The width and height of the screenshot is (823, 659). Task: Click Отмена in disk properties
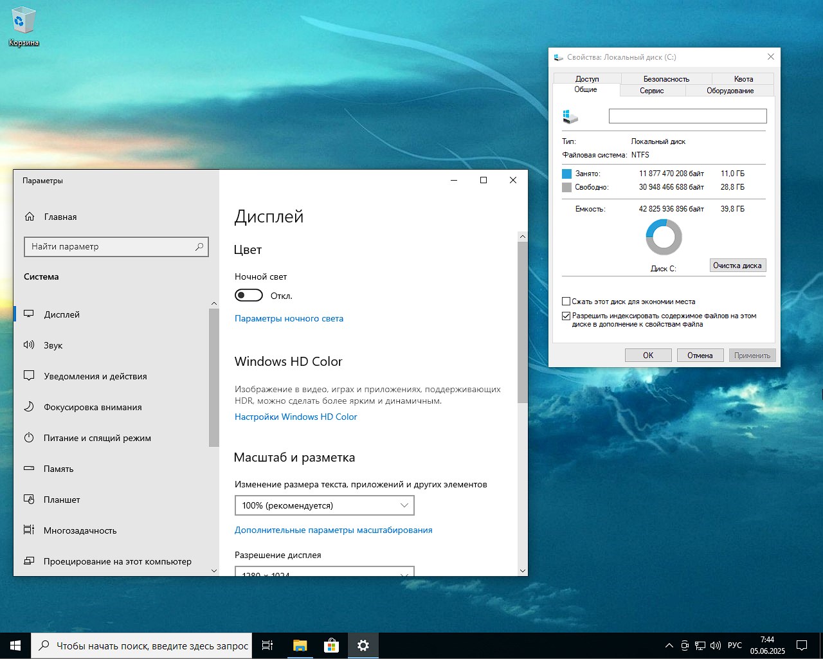700,355
